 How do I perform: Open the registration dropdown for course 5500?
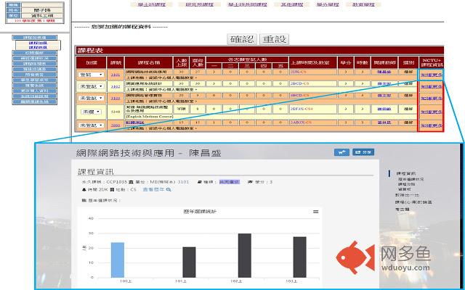(92, 125)
